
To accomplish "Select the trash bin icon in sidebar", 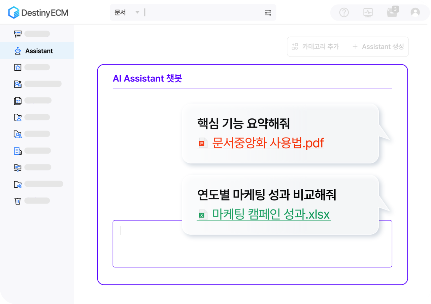I will (x=18, y=201).
